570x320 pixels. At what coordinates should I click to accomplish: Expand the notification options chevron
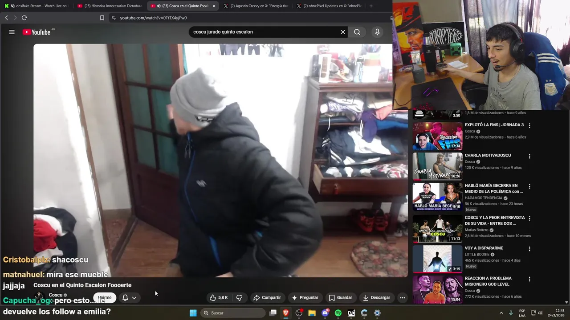click(134, 298)
